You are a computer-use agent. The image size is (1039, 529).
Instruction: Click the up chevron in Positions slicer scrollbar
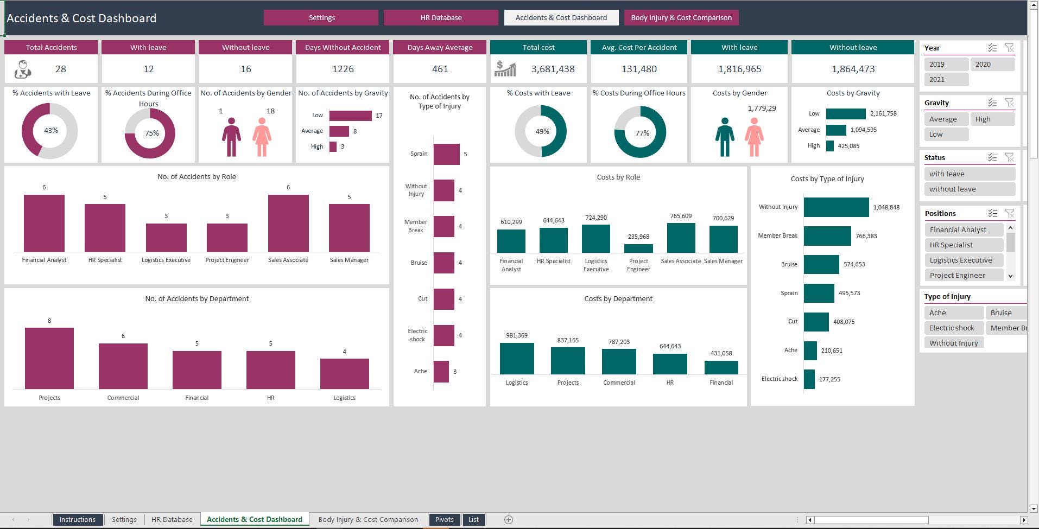(x=1010, y=228)
